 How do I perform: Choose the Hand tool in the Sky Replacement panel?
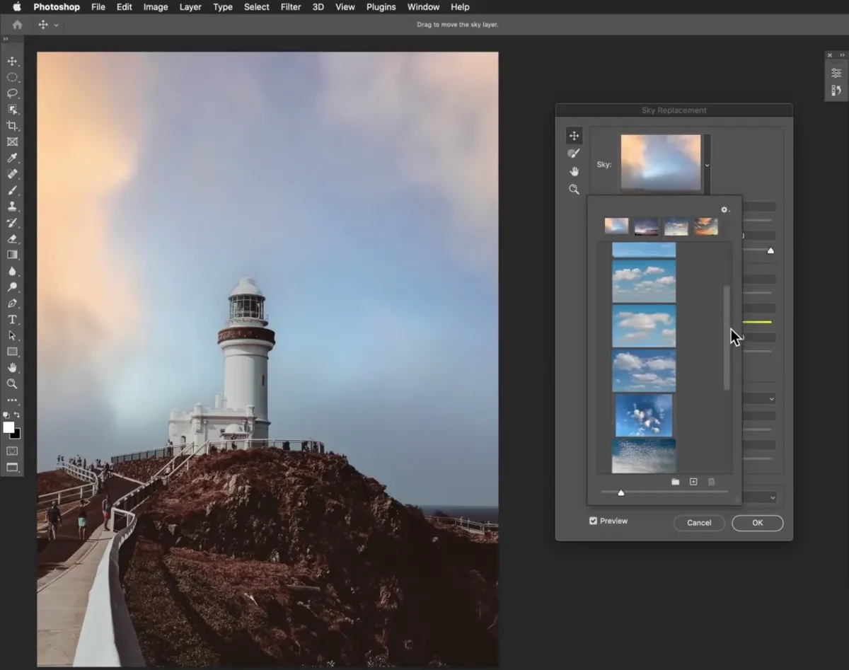coord(574,171)
